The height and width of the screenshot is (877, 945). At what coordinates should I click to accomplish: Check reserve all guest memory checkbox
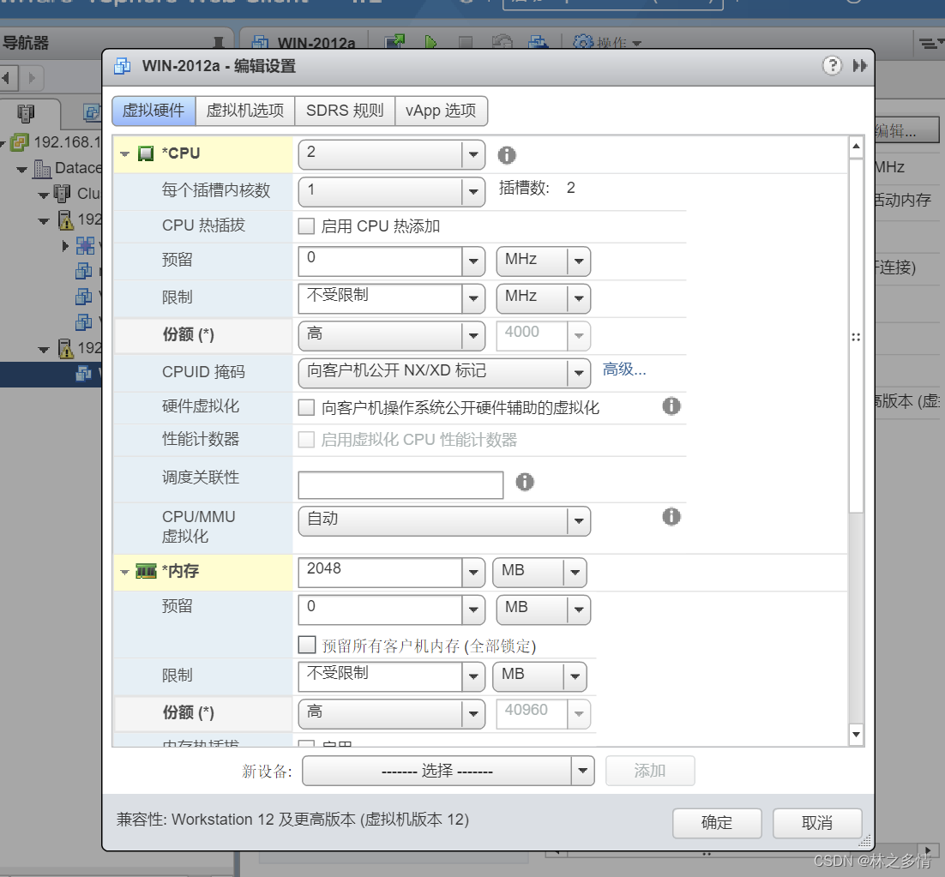[307, 645]
